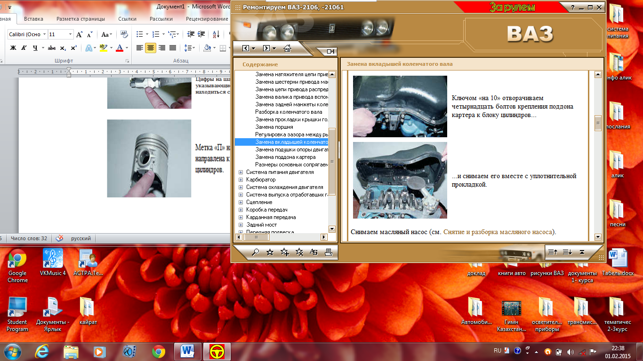643x361 pixels.
Task: Toggle italic (К) formatting in Word
Action: [x=23, y=48]
